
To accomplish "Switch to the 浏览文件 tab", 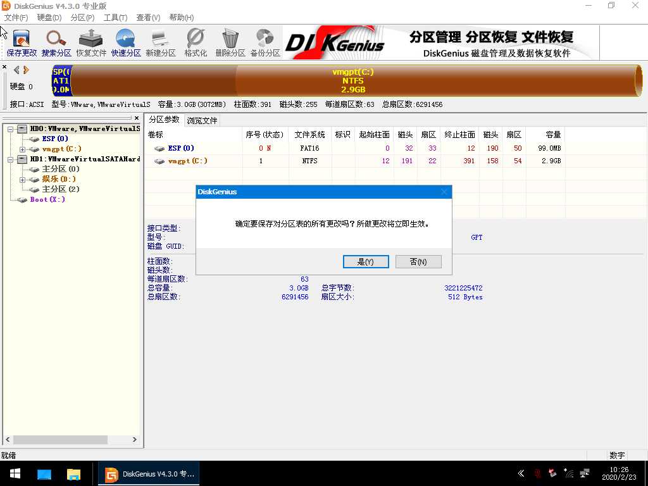I will click(x=202, y=121).
